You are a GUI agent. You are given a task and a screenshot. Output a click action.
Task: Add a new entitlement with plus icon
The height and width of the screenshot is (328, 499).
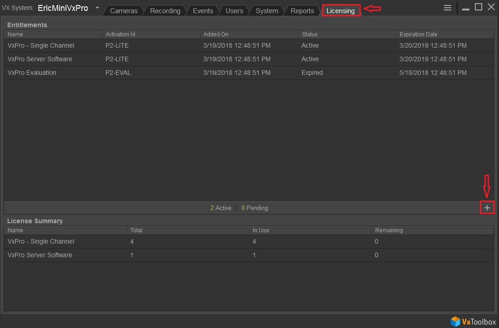click(487, 208)
